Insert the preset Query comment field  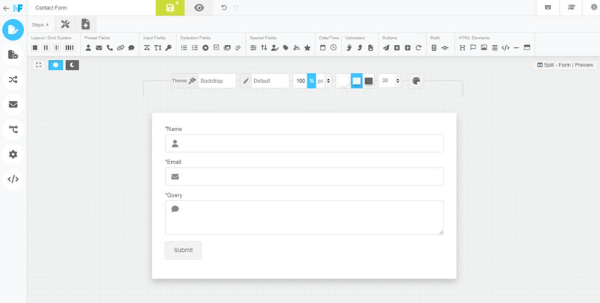coord(132,48)
